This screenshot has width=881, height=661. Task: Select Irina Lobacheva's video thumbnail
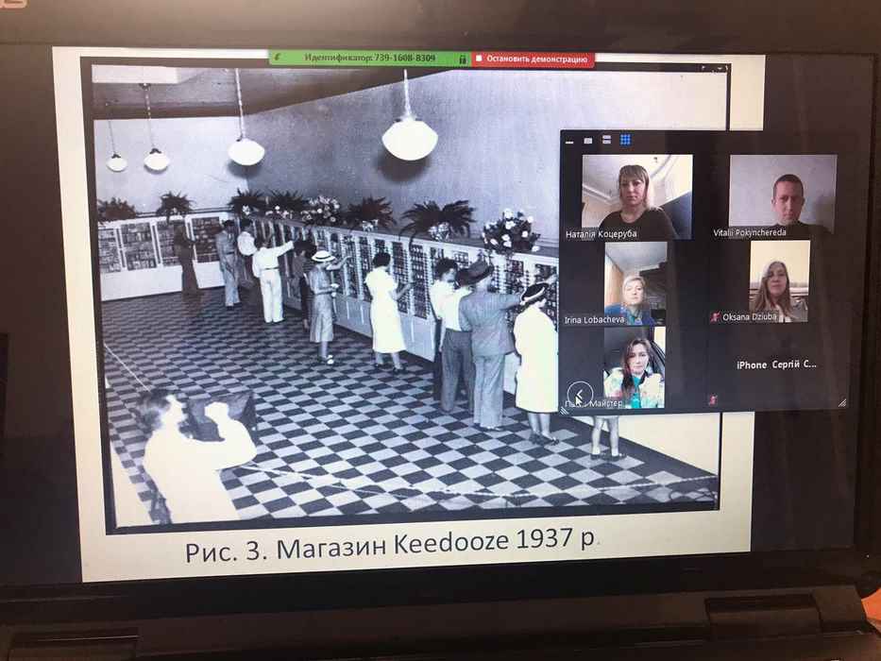tap(635, 281)
